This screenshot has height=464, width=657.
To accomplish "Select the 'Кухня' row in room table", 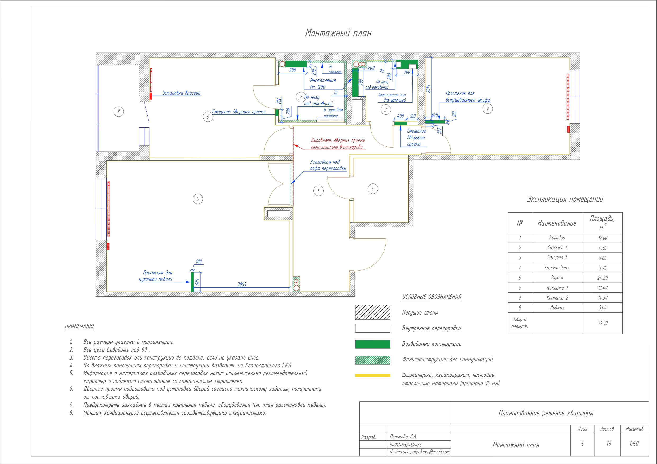I will pos(557,278).
